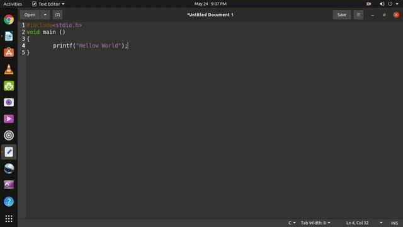This screenshot has height=227, width=403.
Task: Open the cursor position dropdown arrow
Action: click(381, 223)
